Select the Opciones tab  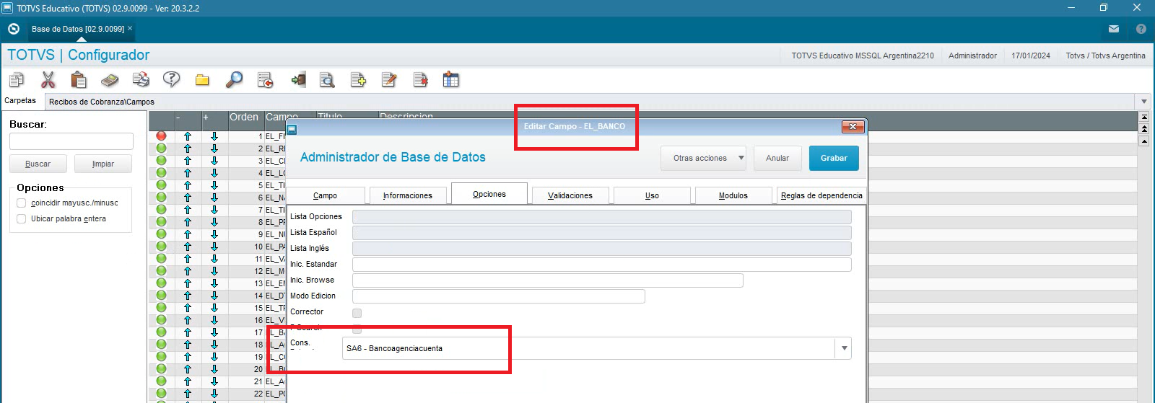click(x=489, y=194)
